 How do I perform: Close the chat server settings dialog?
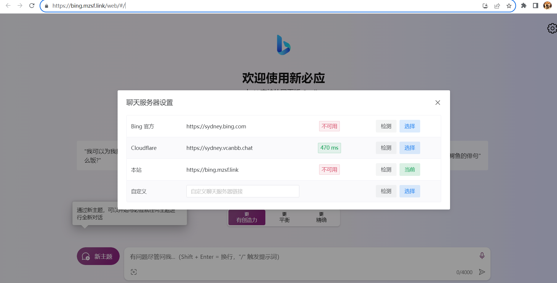pos(438,102)
